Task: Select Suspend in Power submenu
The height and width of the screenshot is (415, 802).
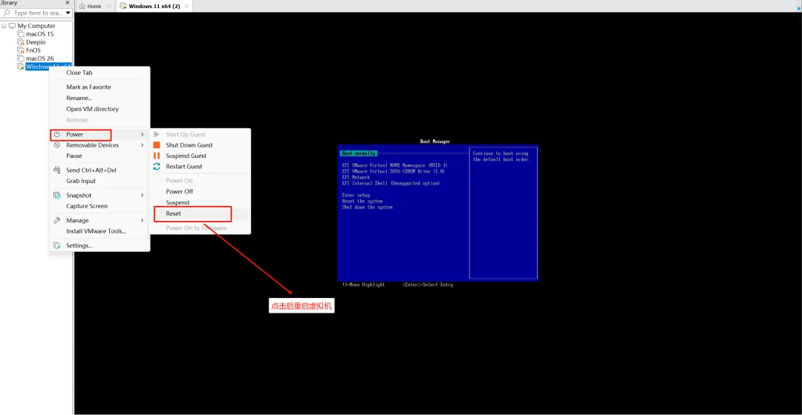Action: click(x=177, y=202)
